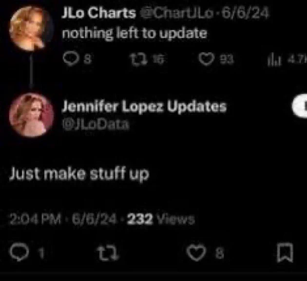Open Jennifer Lopez Updates display name
This screenshot has width=307, height=281.
[x=144, y=107]
